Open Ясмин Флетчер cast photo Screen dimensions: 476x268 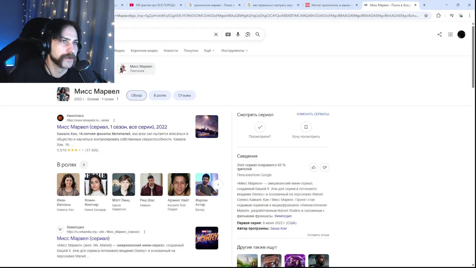pyautogui.click(x=96, y=184)
